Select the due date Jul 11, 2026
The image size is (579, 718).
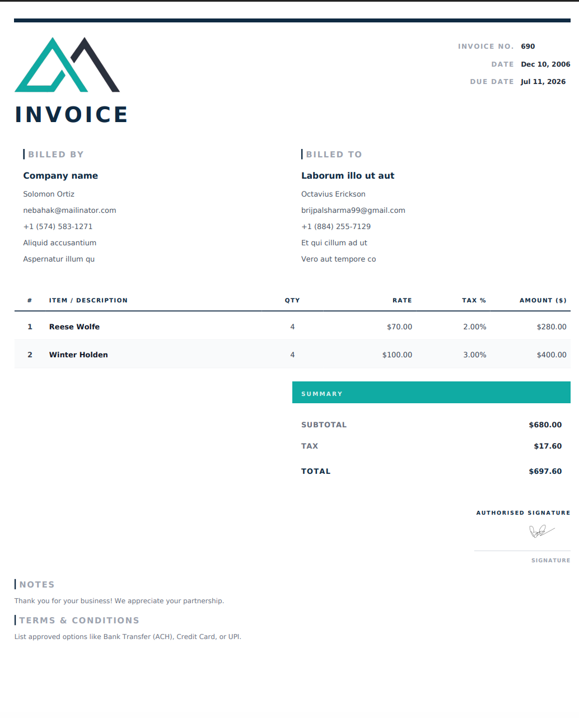(543, 82)
